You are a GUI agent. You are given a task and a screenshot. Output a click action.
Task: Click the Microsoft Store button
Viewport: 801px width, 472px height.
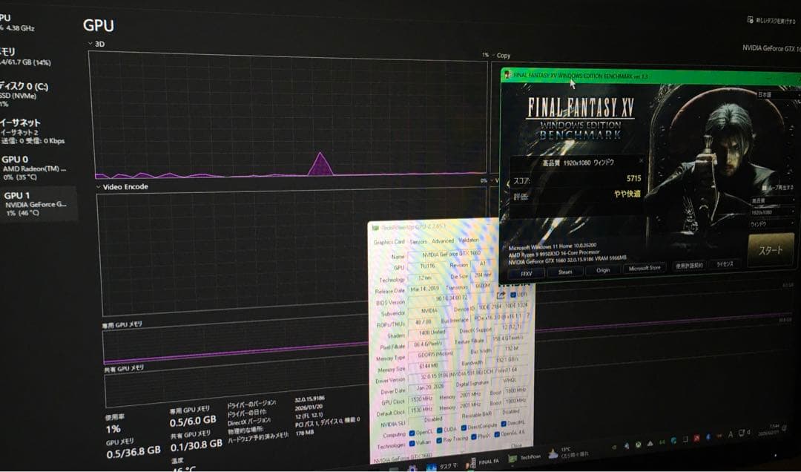pos(645,268)
